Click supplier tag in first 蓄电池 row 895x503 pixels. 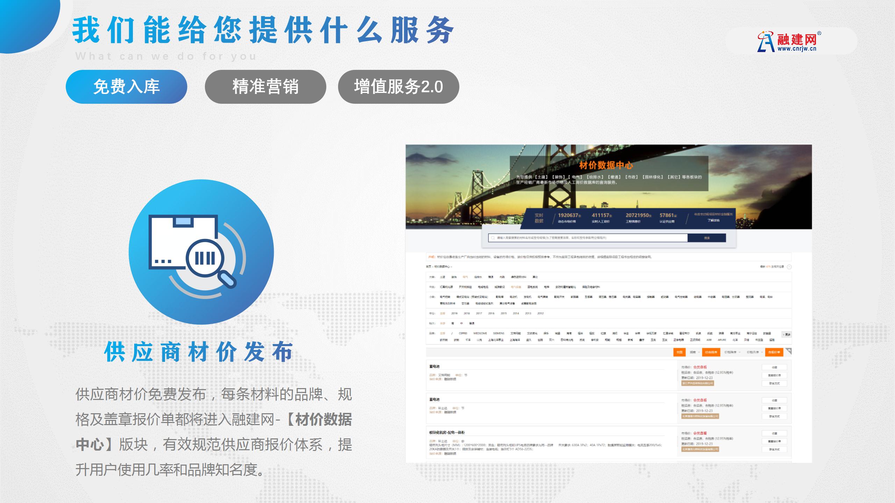697,384
